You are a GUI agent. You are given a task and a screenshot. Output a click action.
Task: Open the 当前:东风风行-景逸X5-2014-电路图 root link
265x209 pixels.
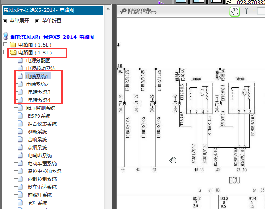point(52,37)
